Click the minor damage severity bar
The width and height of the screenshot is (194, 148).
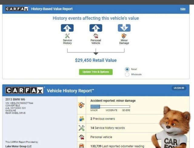110,107
